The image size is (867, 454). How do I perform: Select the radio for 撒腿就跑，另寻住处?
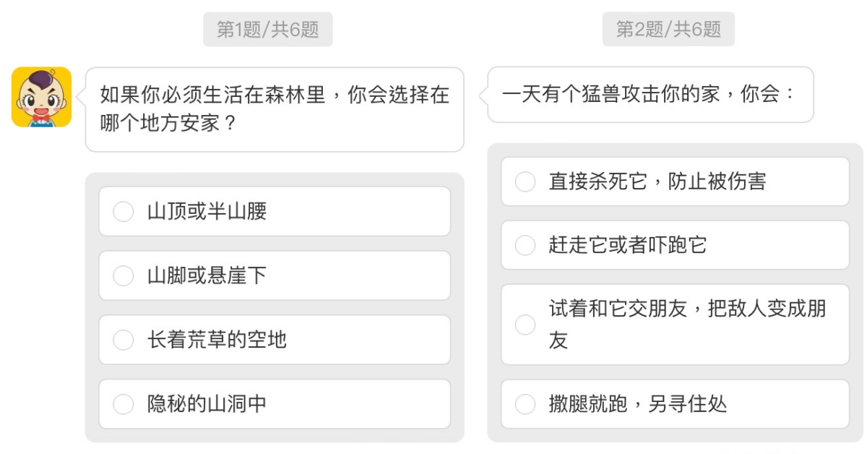click(x=525, y=403)
